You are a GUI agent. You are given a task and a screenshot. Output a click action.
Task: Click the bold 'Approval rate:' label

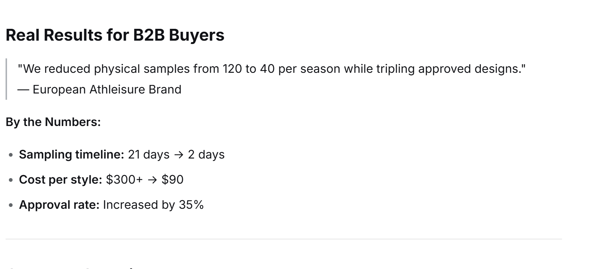click(x=59, y=205)
